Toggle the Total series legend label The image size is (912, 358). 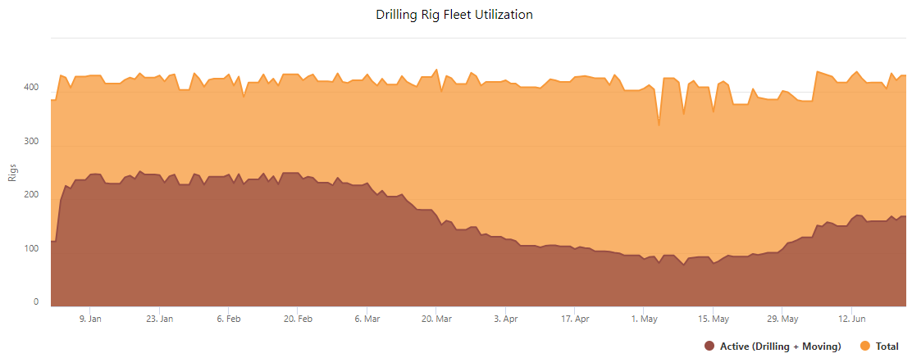tap(887, 347)
